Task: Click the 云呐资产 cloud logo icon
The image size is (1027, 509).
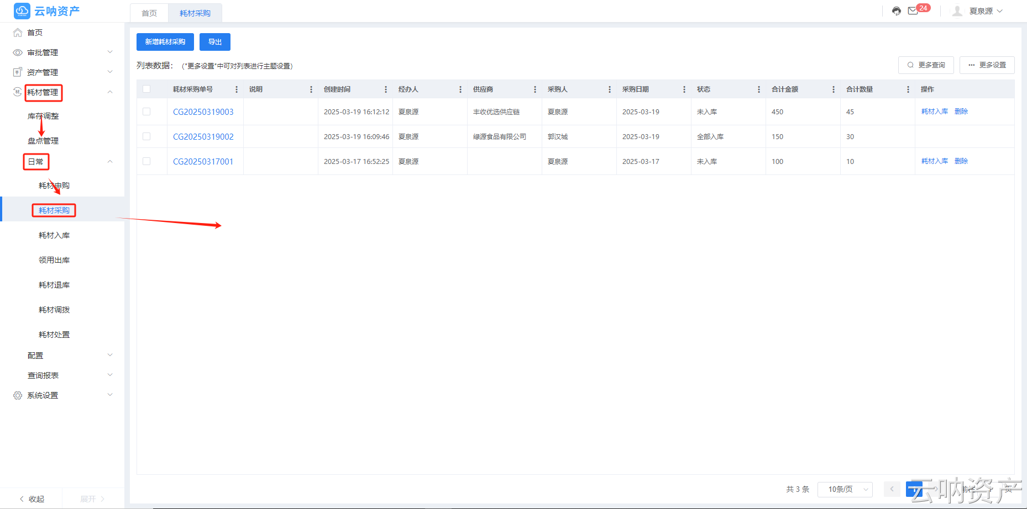Action: (22, 11)
